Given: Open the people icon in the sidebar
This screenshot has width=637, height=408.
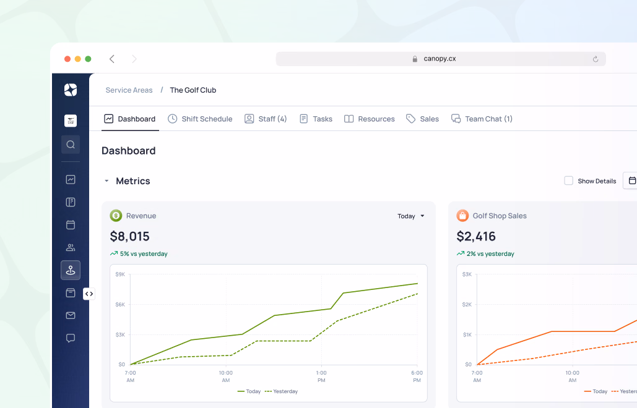Looking at the screenshot, I should pyautogui.click(x=71, y=247).
